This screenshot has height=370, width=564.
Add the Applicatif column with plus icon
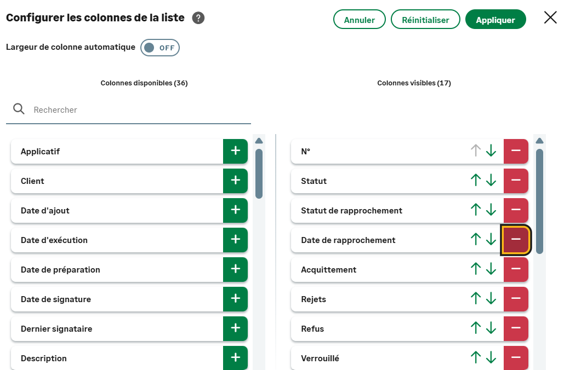(x=235, y=151)
